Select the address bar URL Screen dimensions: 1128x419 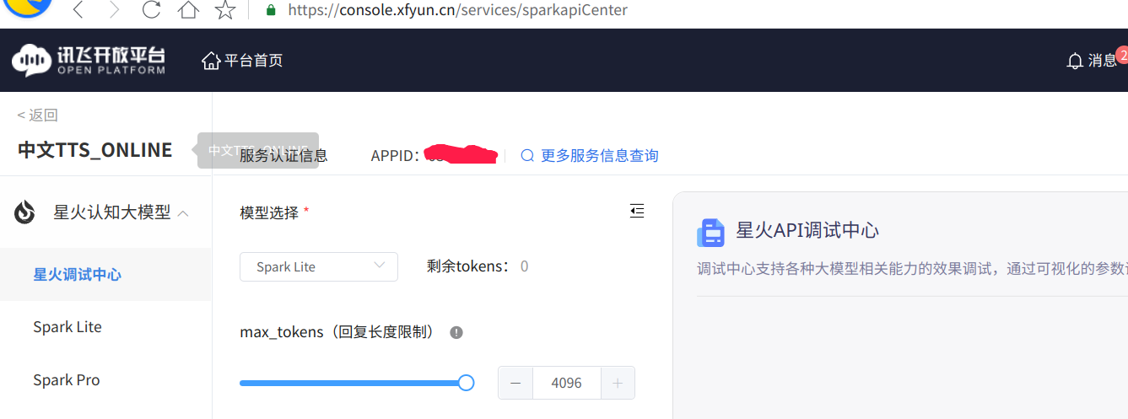pyautogui.click(x=458, y=11)
